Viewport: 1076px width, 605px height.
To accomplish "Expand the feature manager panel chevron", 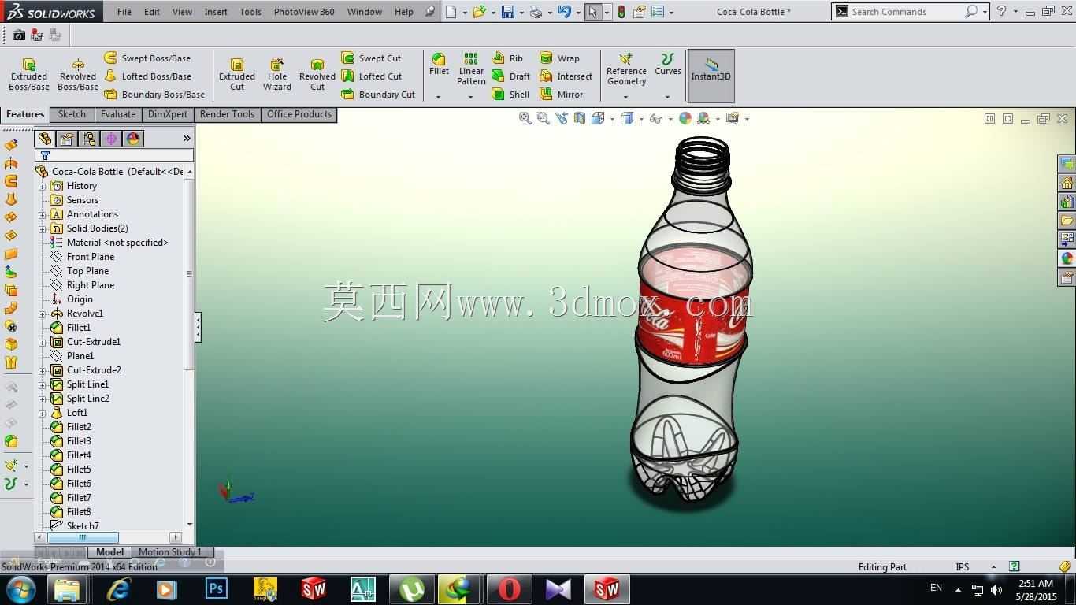I will 187,139.
